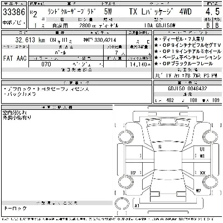Select the U1 damage mark on the door
The height and width of the screenshot is (223, 223).
(202, 149)
